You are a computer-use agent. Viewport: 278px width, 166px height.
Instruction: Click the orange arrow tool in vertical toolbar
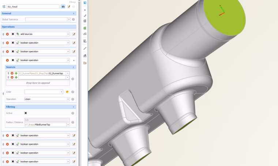pyautogui.click(x=85, y=63)
